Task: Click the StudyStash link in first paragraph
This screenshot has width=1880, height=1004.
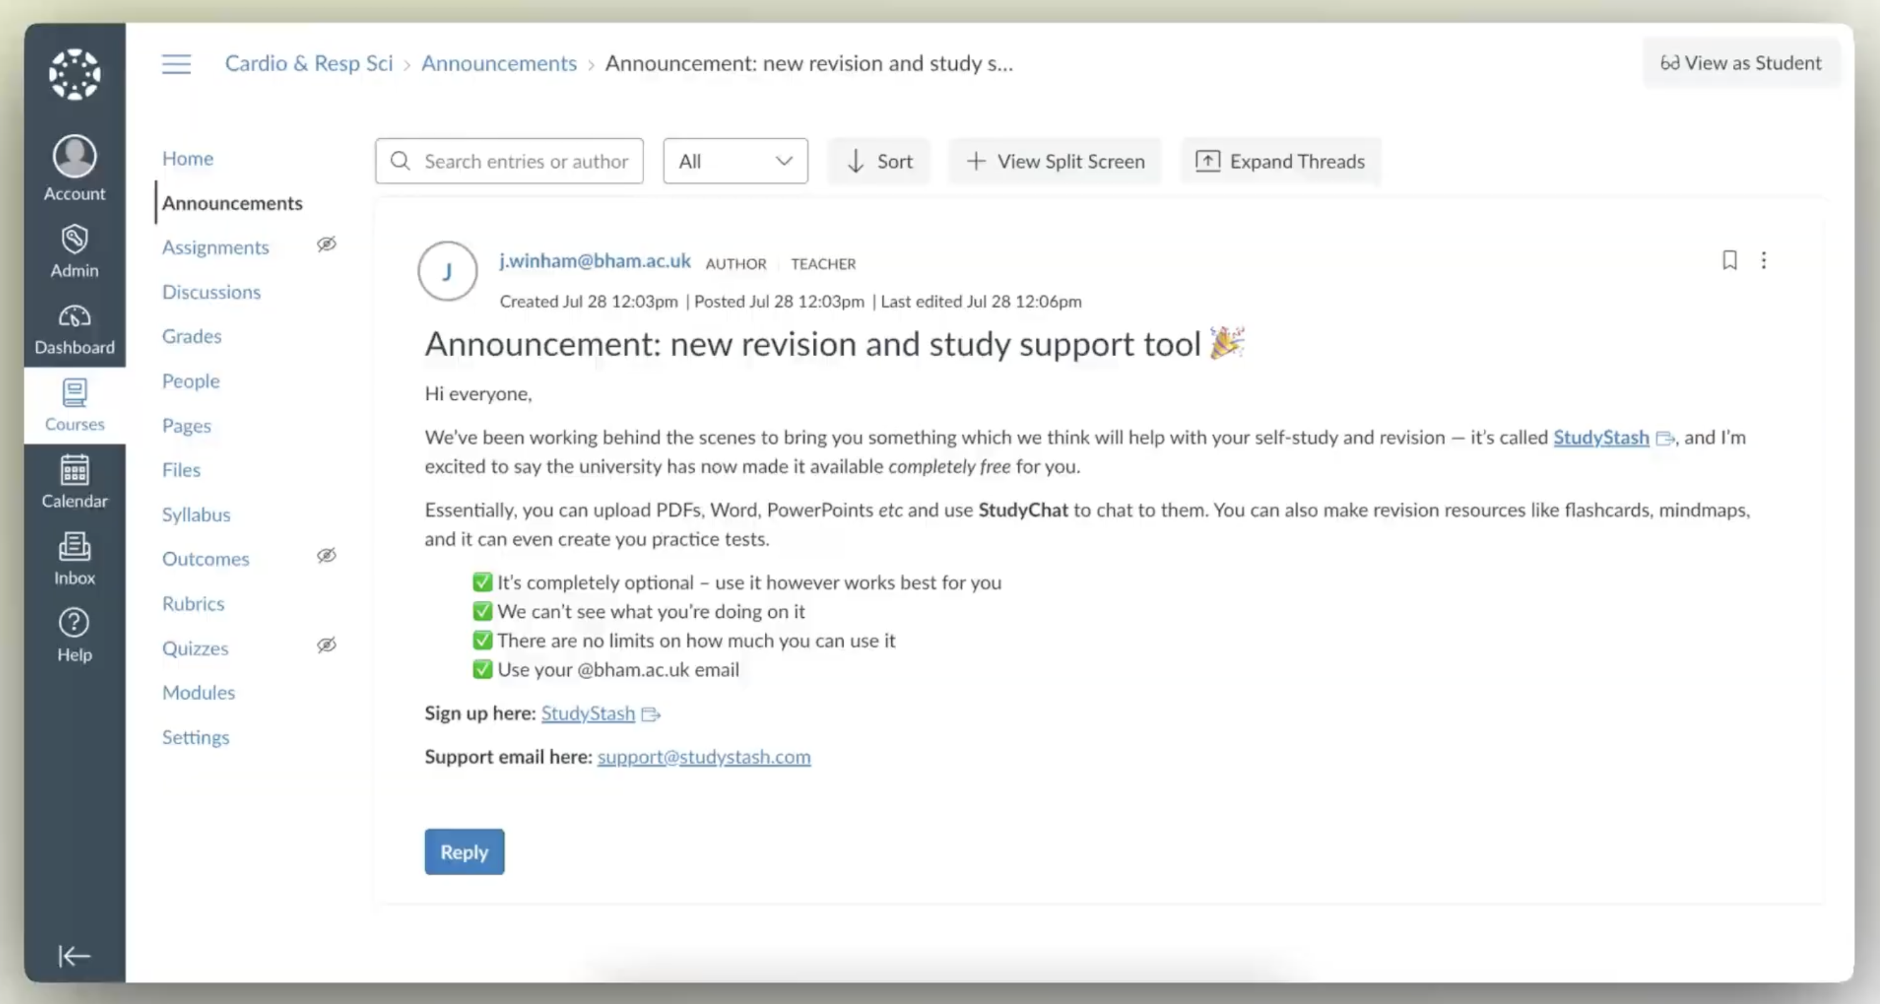Action: pyautogui.click(x=1602, y=438)
